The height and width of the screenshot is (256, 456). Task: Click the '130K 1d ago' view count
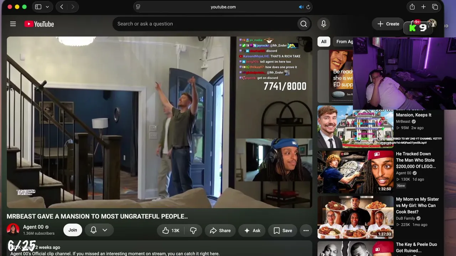410,179
